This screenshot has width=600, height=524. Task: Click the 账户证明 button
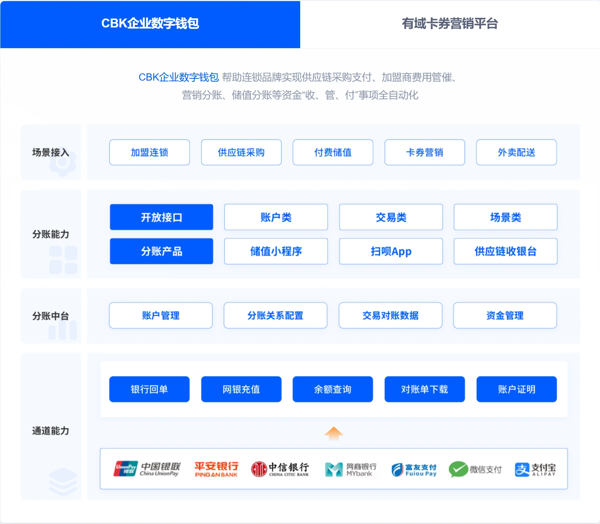coord(516,389)
